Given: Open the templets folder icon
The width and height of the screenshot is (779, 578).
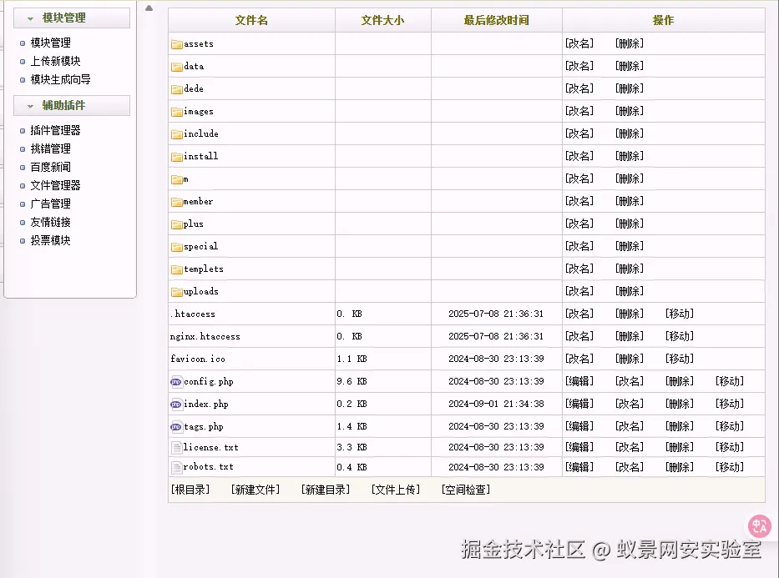Looking at the screenshot, I should 177,269.
